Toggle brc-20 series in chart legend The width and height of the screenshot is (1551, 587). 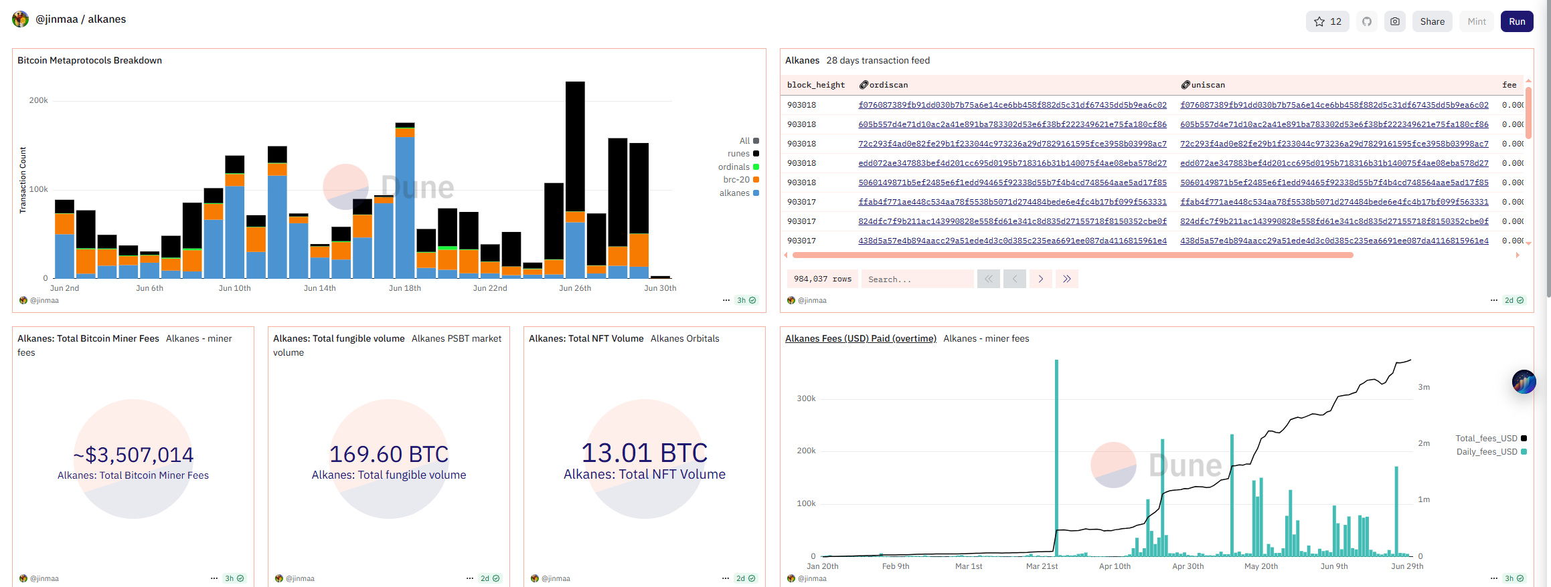point(741,180)
